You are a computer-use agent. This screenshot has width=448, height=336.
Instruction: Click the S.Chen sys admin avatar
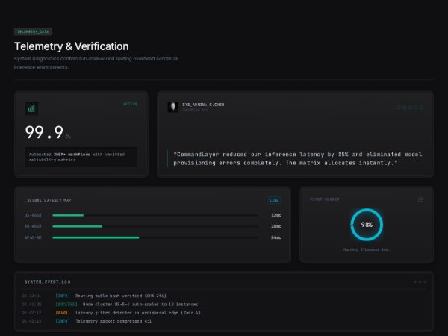coord(173,107)
